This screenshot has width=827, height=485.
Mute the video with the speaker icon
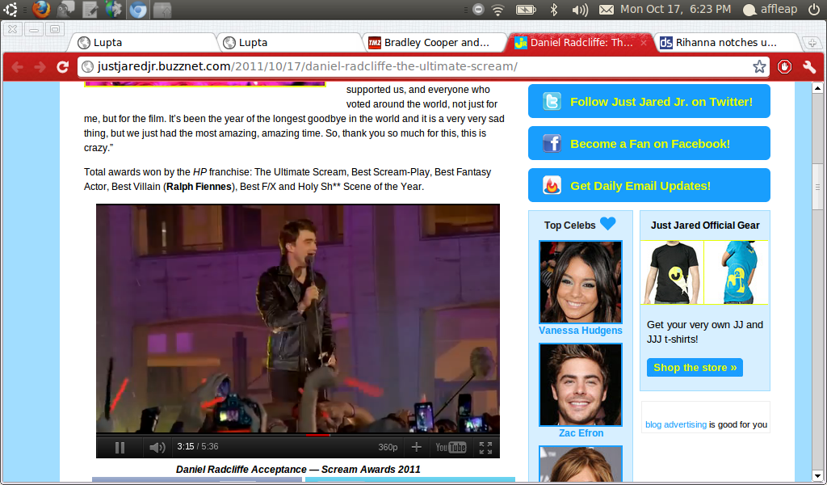157,448
